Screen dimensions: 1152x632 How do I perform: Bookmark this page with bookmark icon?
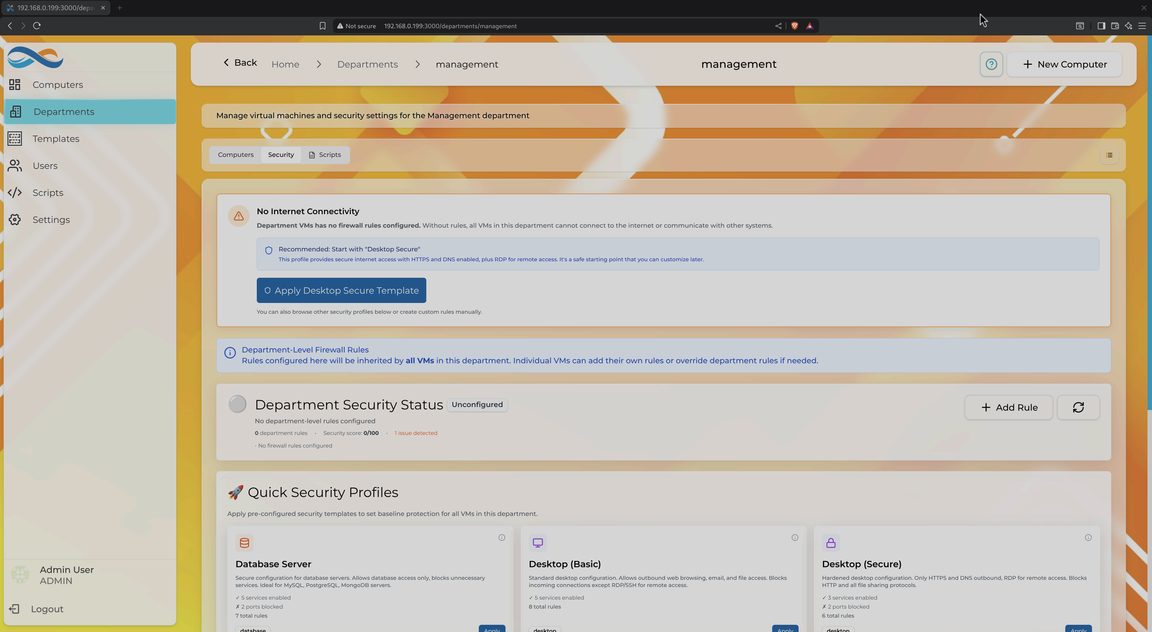322,26
